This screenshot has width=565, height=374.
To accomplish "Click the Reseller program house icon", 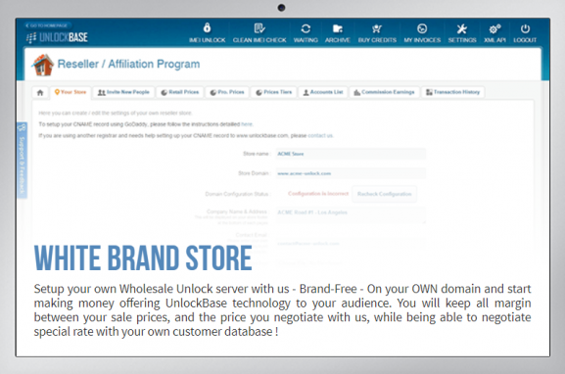I will coord(42,65).
